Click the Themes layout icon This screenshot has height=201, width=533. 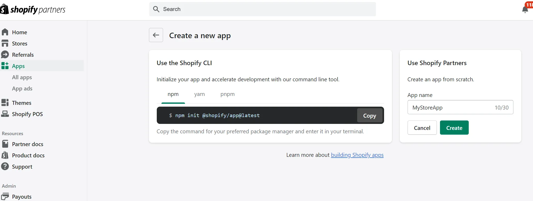click(x=5, y=103)
